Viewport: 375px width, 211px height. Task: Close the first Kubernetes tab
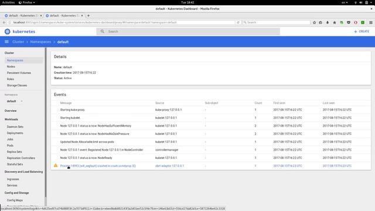tap(41, 16)
